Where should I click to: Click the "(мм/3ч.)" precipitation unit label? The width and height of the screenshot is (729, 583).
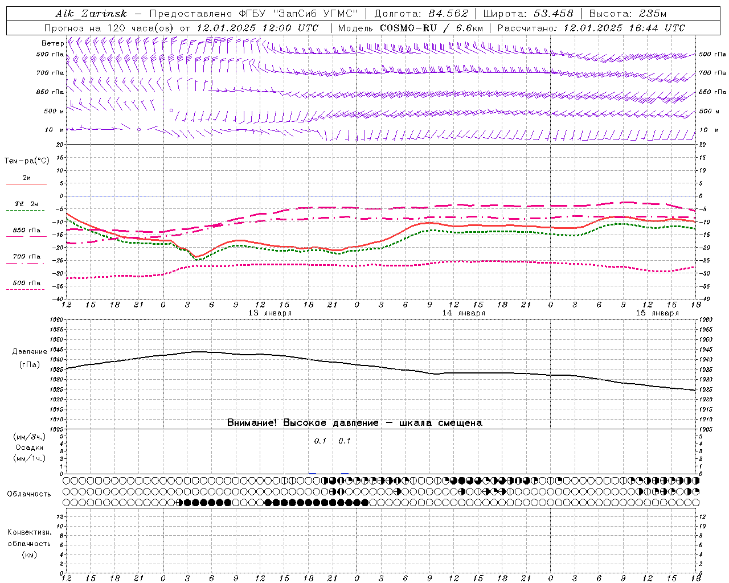pyautogui.click(x=30, y=437)
